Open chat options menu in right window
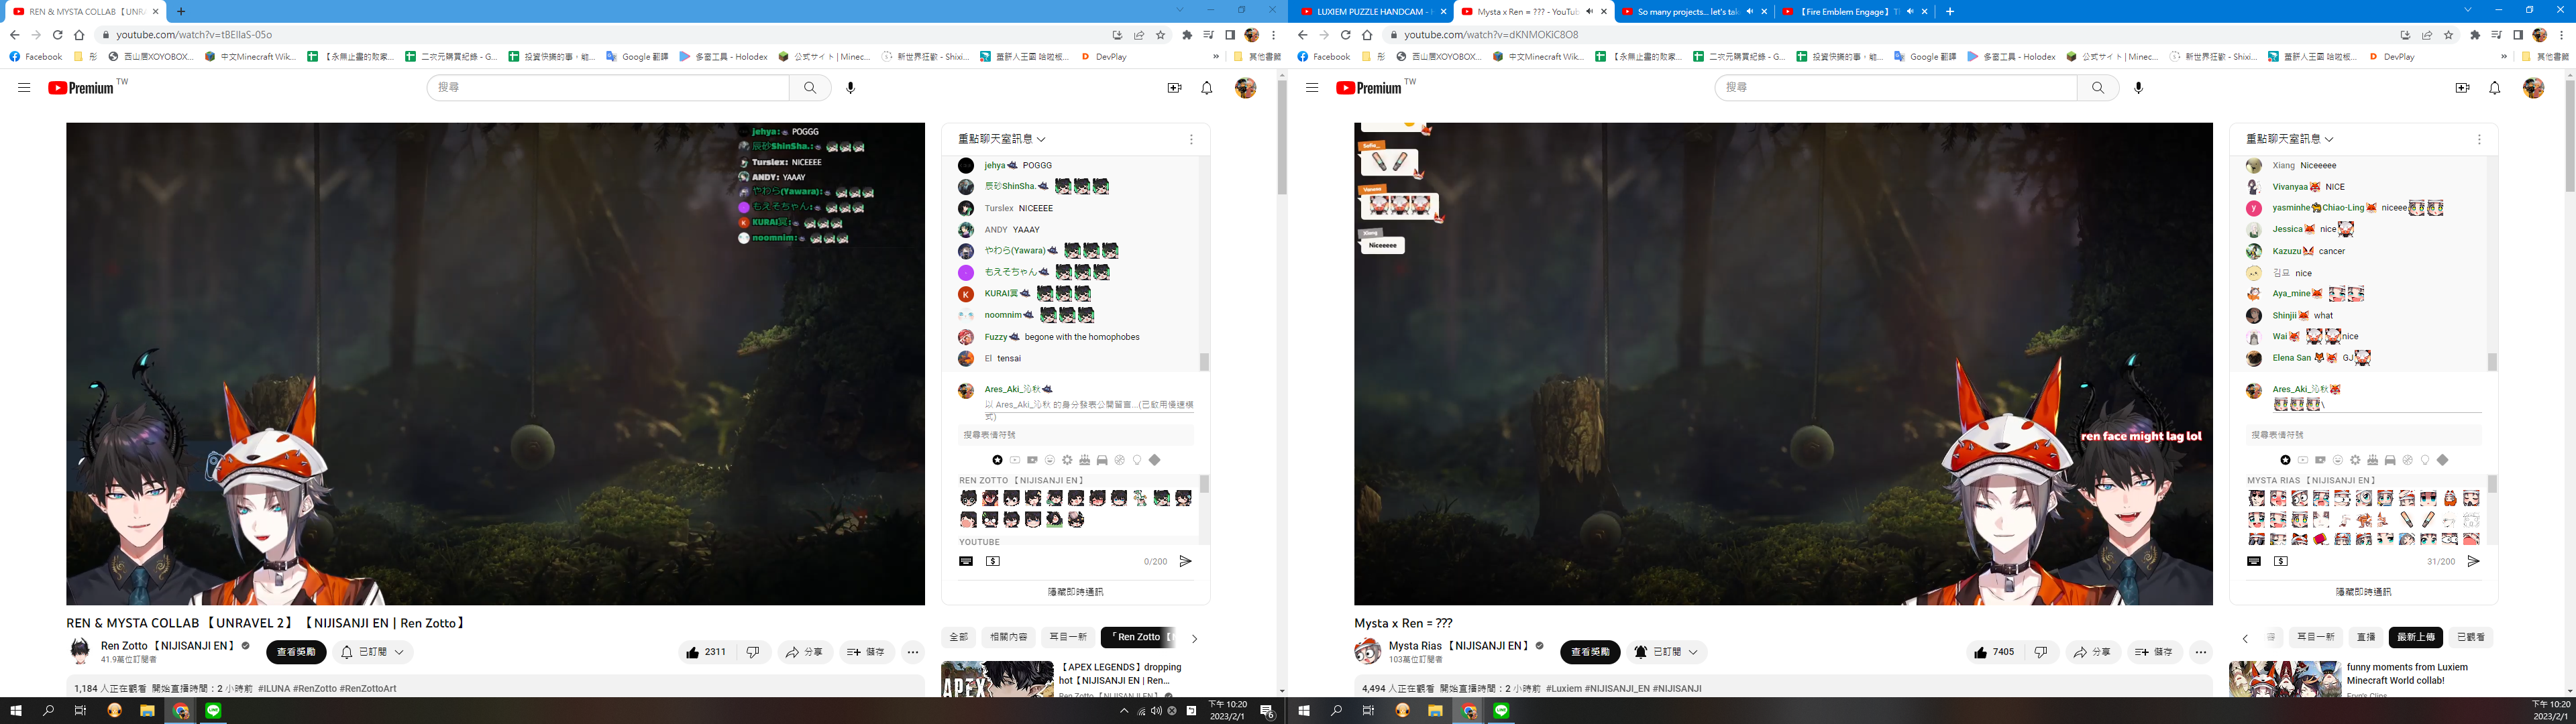The height and width of the screenshot is (724, 2576). tap(2479, 139)
